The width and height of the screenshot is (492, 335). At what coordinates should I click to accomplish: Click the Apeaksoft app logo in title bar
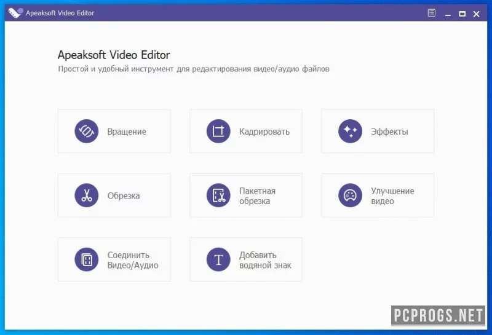[x=15, y=13]
